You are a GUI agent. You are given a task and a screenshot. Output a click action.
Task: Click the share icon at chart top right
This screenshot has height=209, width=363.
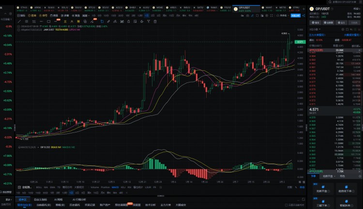point(303,16)
